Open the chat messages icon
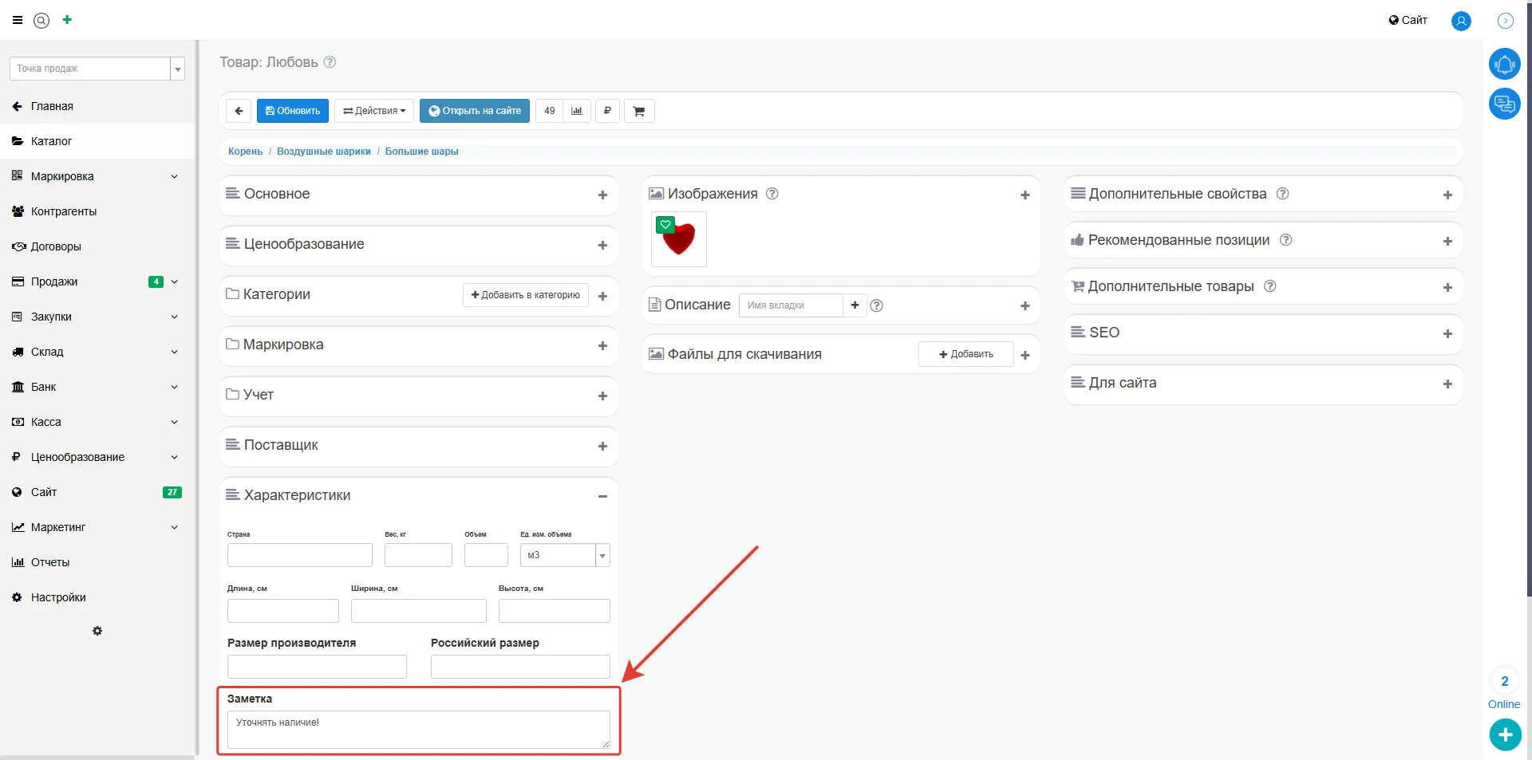This screenshot has height=760, width=1532. (x=1504, y=104)
